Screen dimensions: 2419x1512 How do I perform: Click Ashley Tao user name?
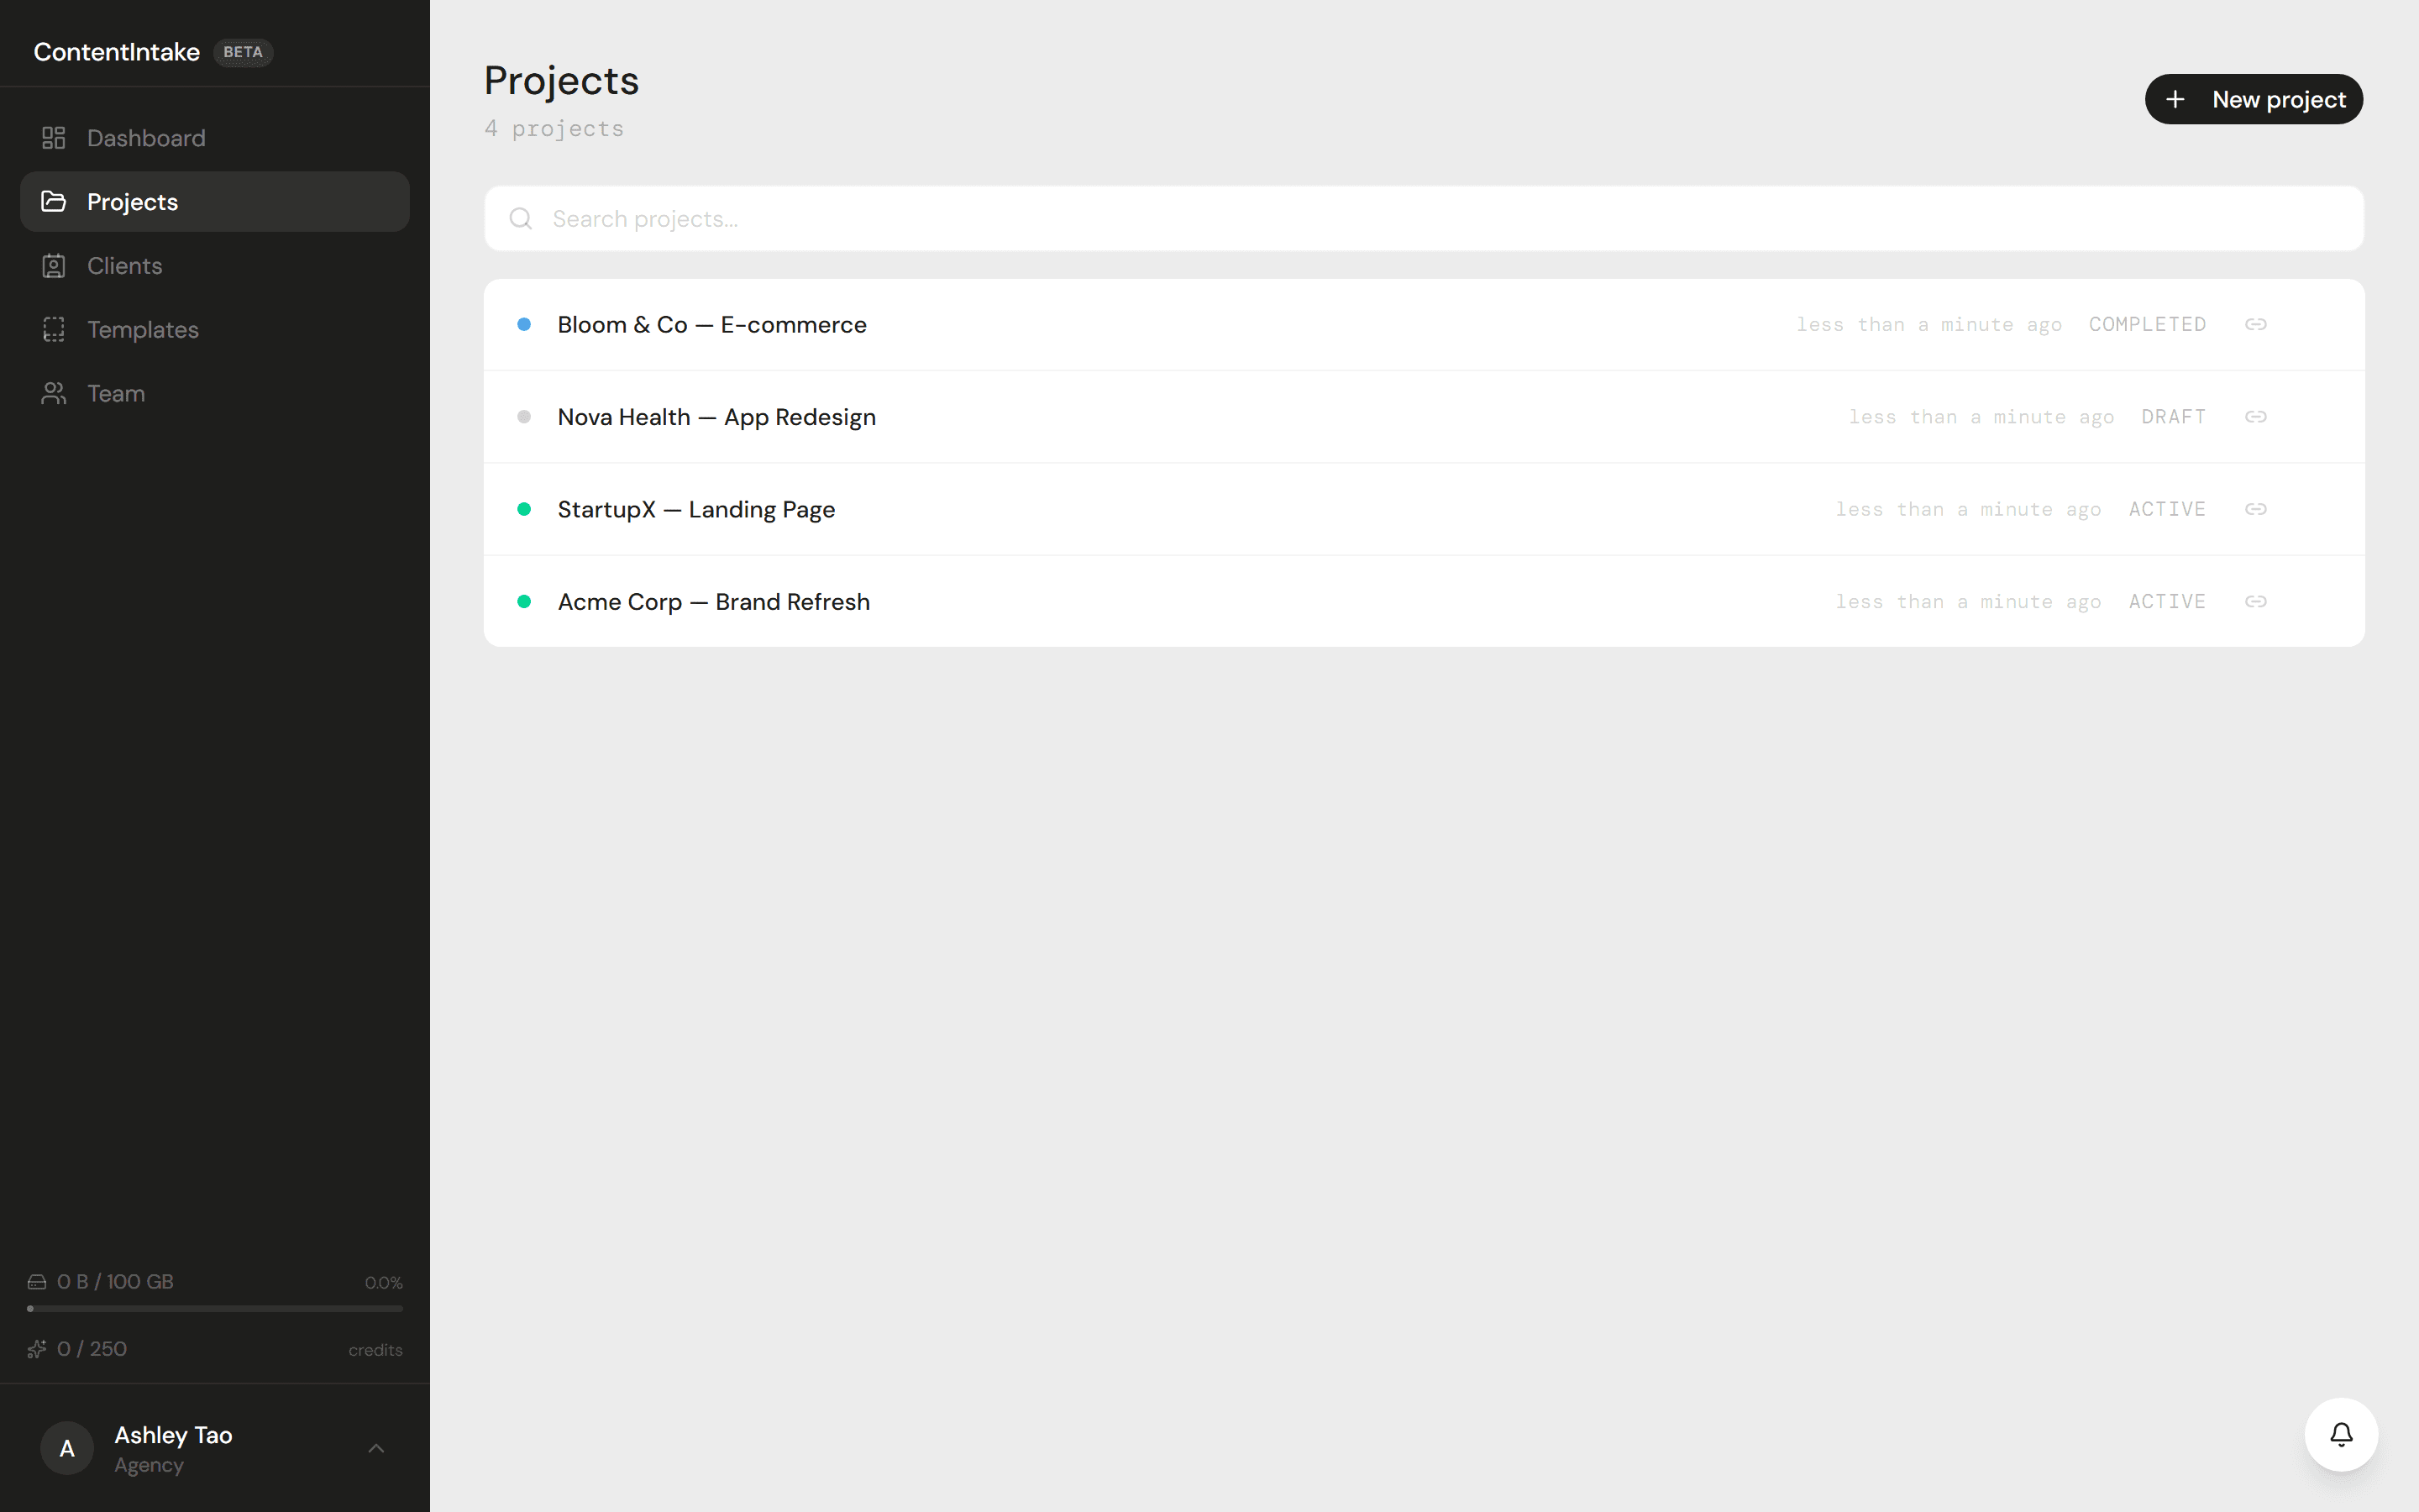coord(174,1435)
